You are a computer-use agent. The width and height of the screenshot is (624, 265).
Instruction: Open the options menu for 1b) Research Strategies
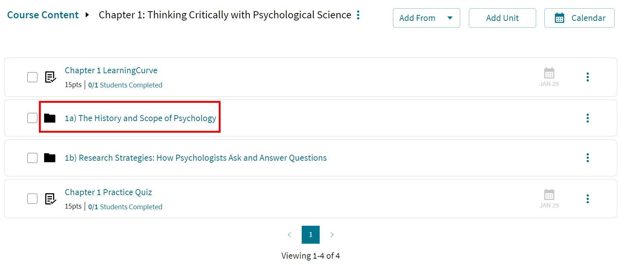point(588,158)
